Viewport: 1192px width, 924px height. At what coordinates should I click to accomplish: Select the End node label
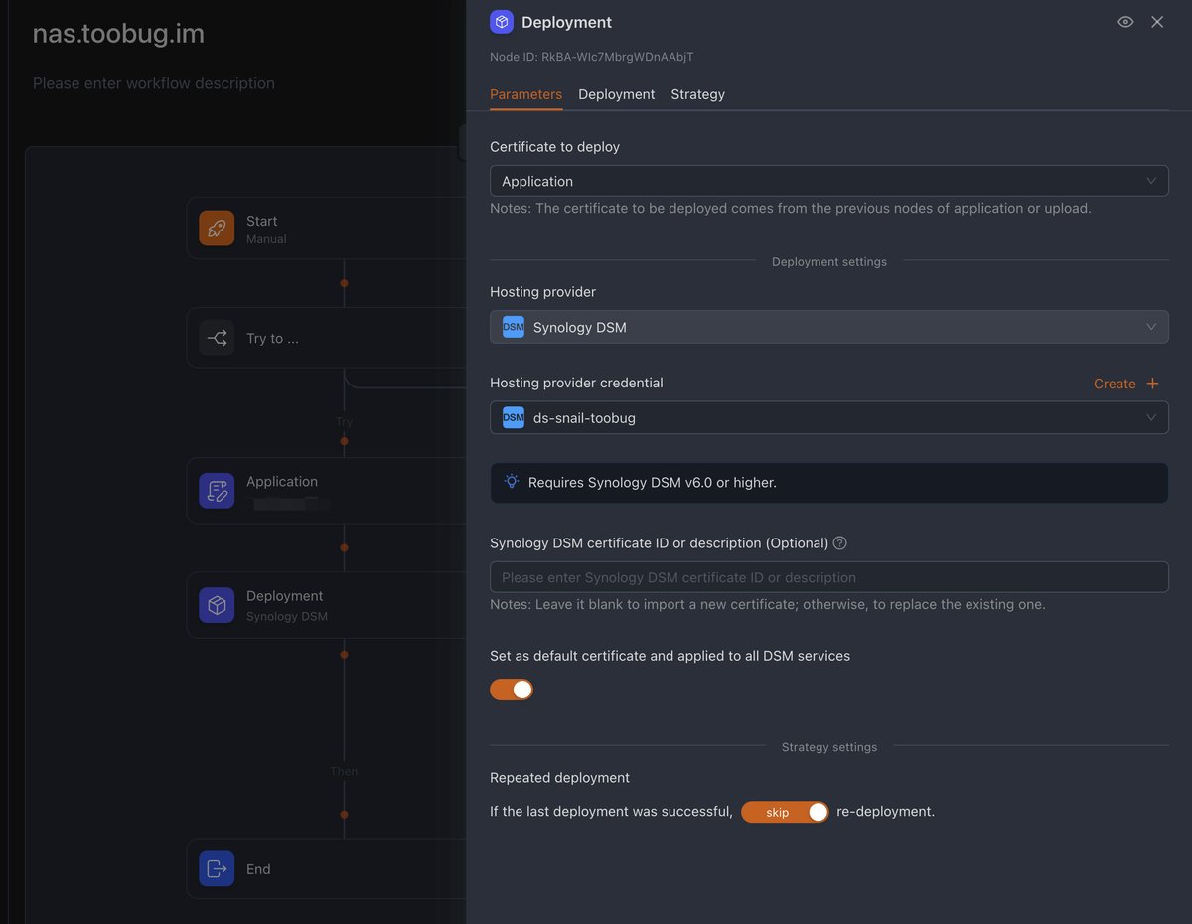258,869
